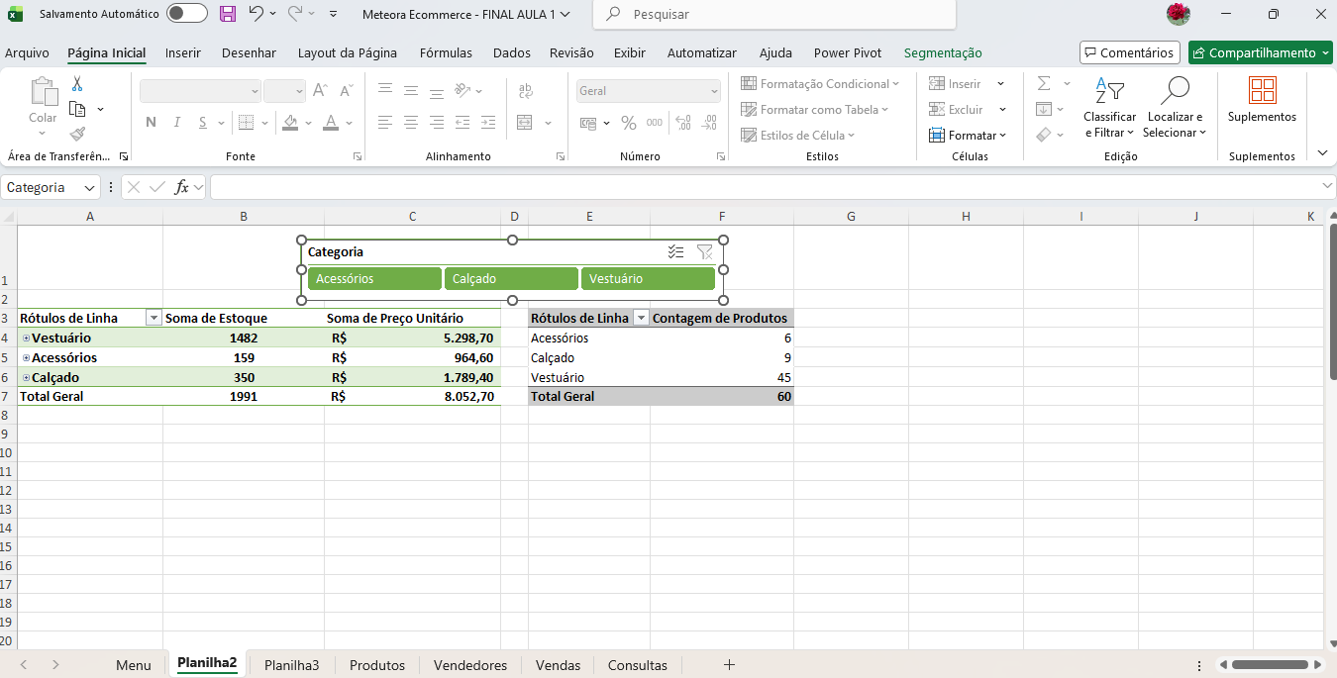The width and height of the screenshot is (1337, 678).
Task: Click the Format Painter brush icon
Action: [x=77, y=134]
